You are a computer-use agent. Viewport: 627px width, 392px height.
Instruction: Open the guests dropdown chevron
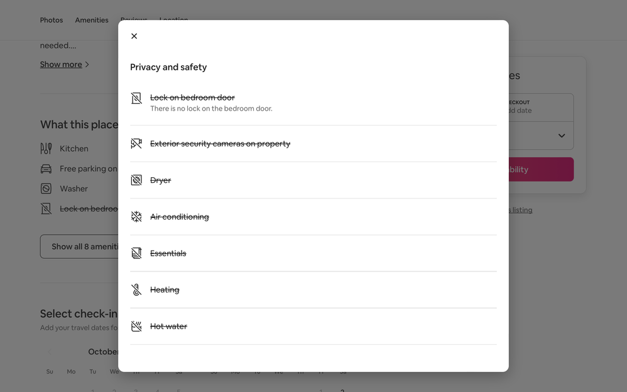(561, 136)
